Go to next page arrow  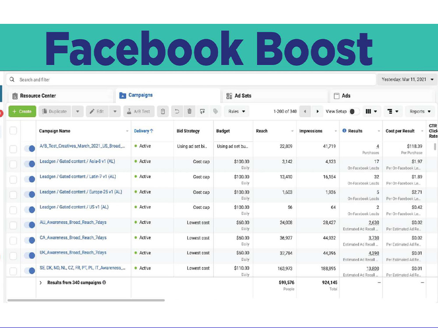coord(317,111)
